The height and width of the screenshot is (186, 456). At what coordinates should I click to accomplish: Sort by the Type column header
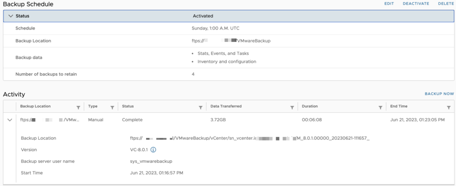(x=93, y=106)
